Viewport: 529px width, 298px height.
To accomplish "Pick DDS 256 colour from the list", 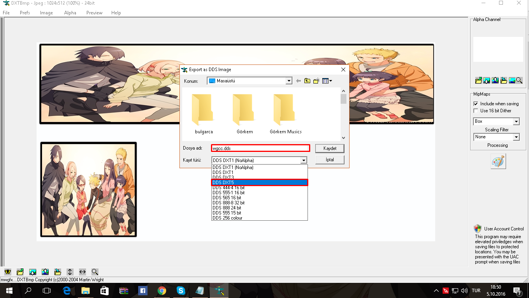I will coord(260,218).
